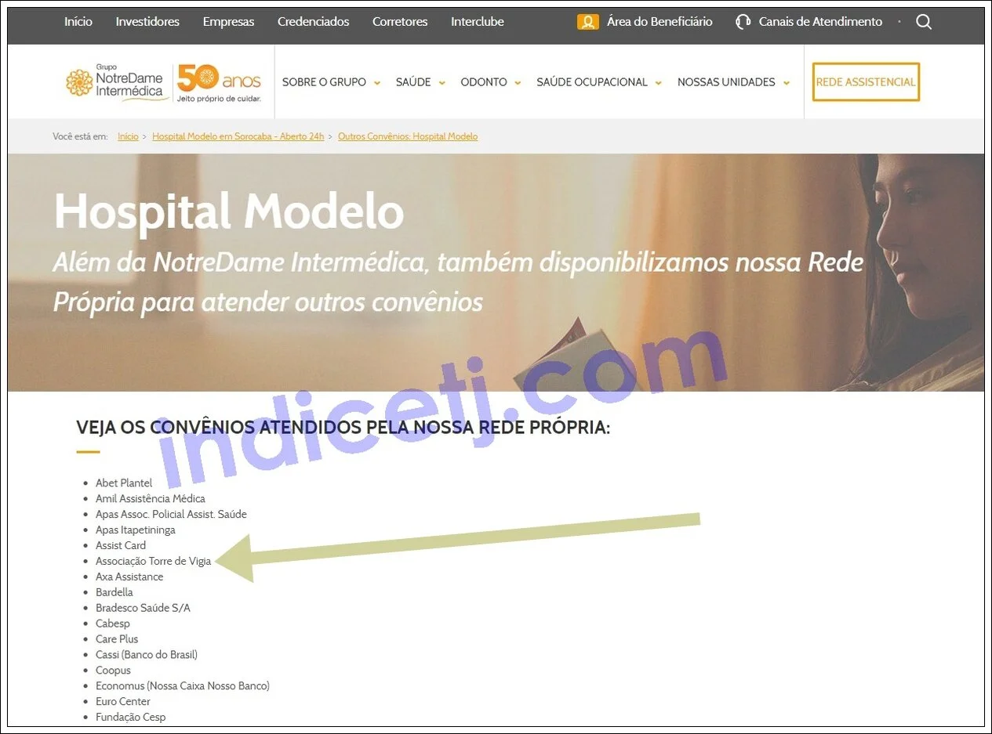992x734 pixels.
Task: Open Área do Beneficiário link text
Action: coord(660,22)
